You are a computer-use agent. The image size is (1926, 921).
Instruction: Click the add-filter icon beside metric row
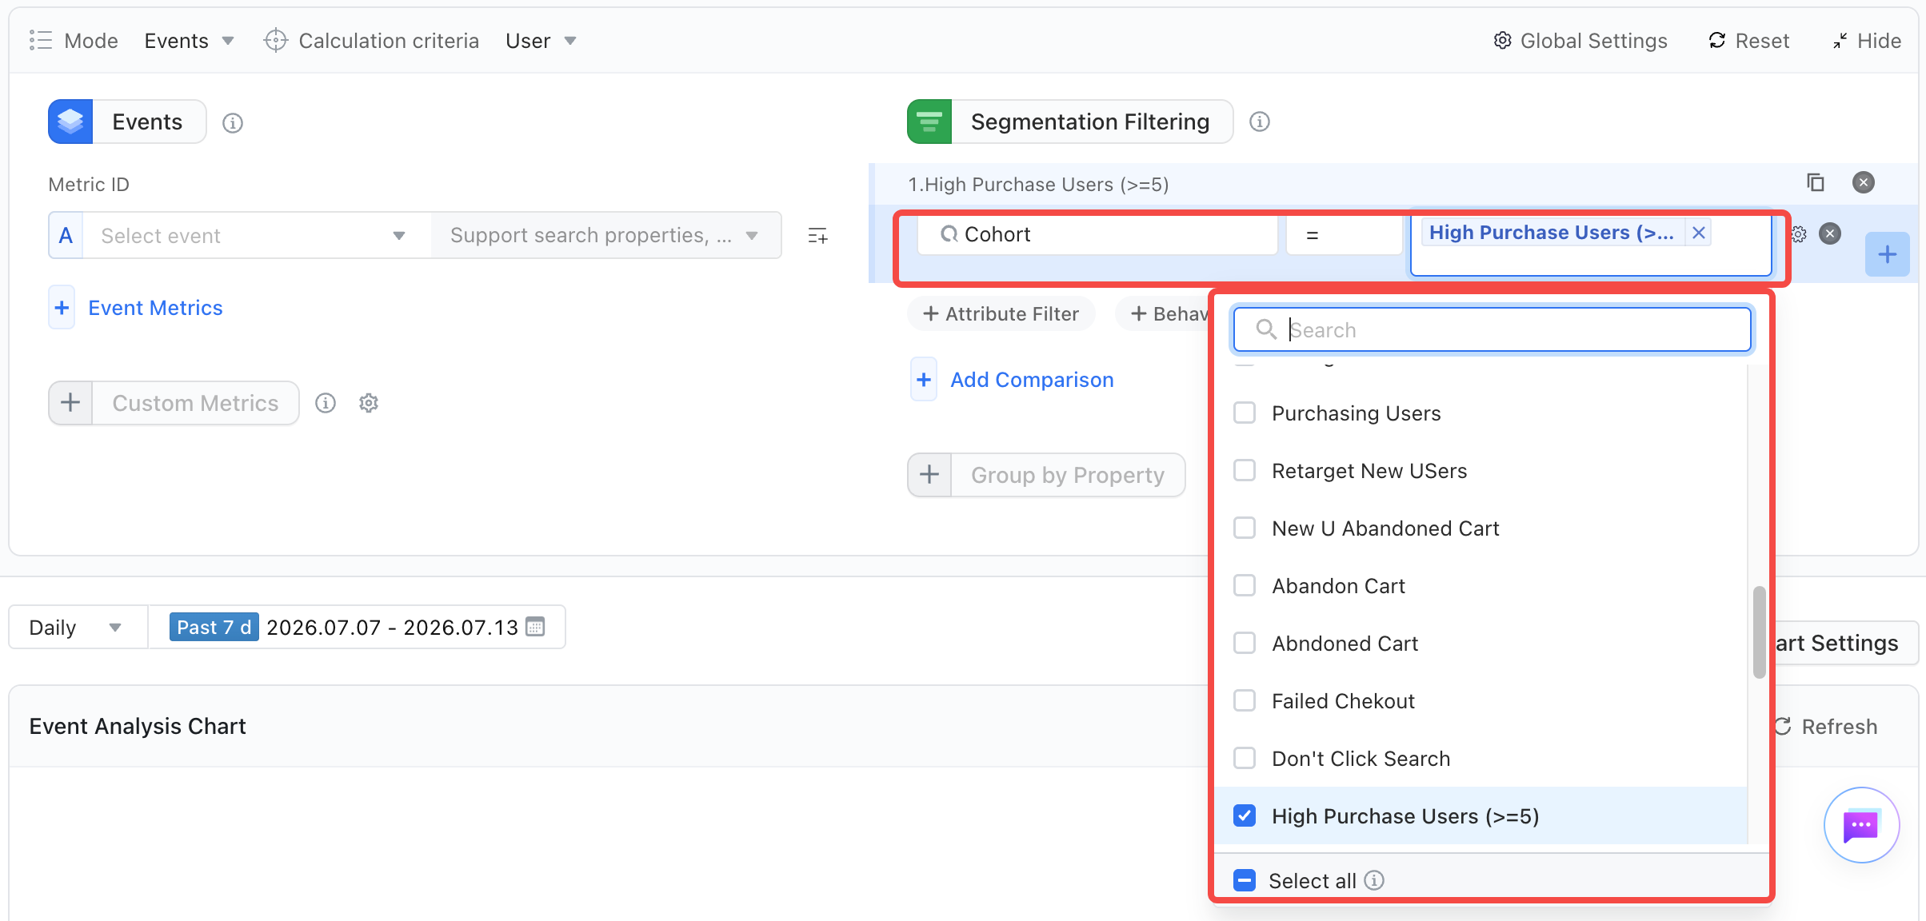(x=817, y=236)
